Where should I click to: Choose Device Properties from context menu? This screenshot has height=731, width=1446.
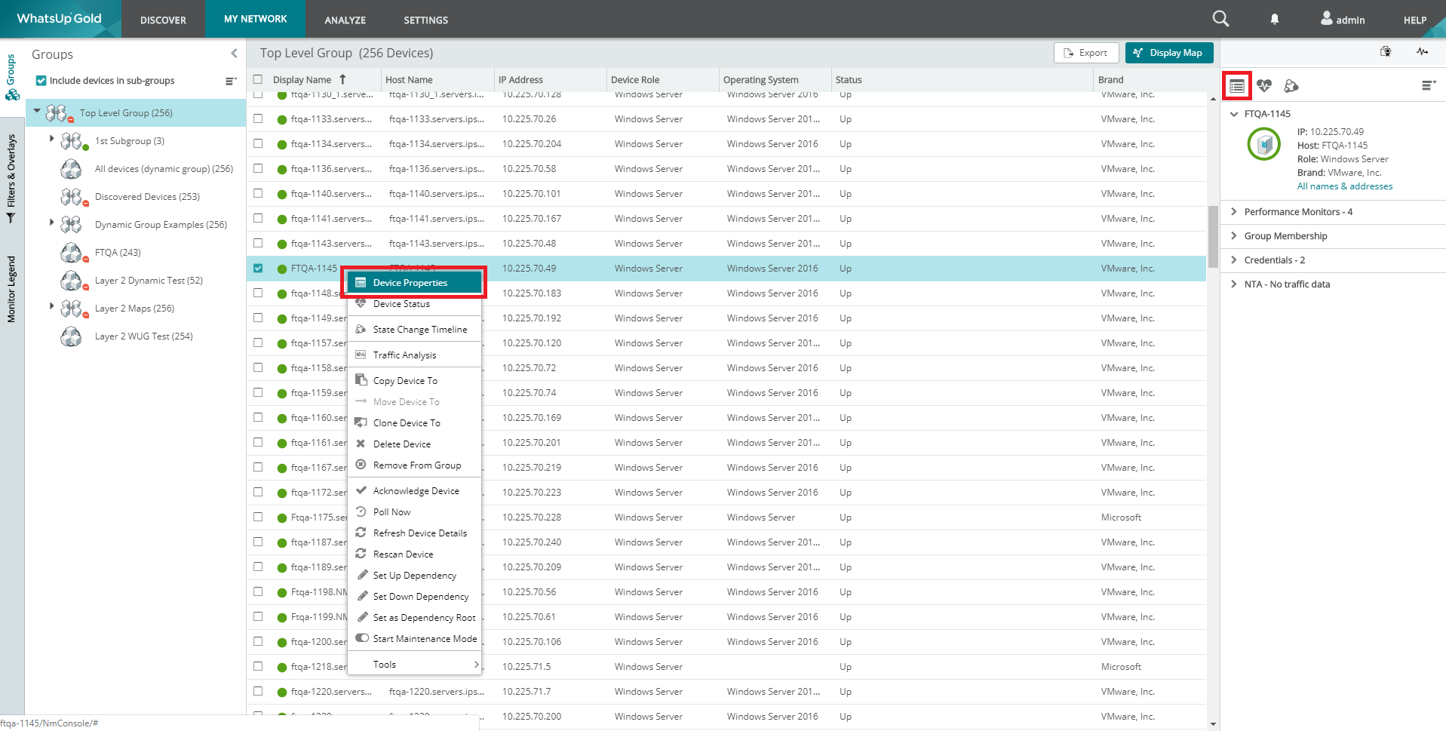click(x=414, y=282)
